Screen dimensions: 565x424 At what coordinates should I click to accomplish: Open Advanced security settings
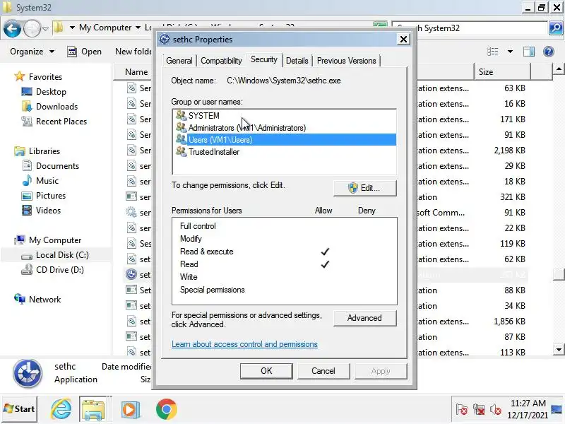364,318
